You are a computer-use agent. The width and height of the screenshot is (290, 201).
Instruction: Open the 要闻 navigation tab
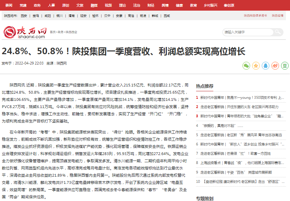pyautogui.click(x=9, y=5)
